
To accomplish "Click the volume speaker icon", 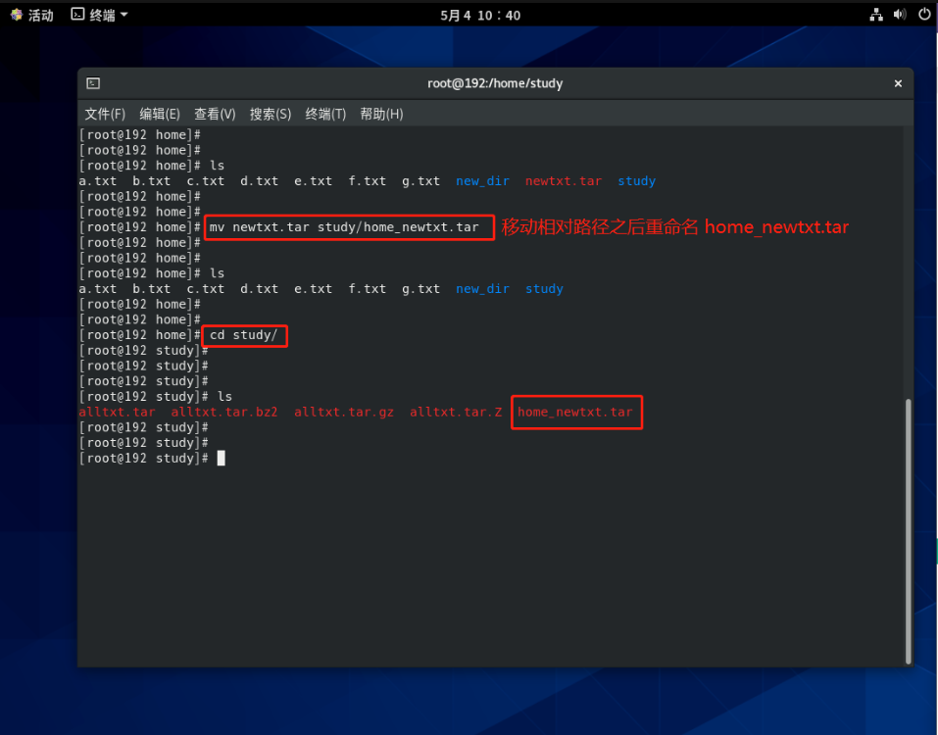I will click(x=900, y=15).
